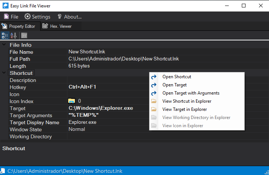Image resolution: width=269 pixels, height=175 pixels.
Task: Select the Icon Index property label
Action: [x=22, y=102]
